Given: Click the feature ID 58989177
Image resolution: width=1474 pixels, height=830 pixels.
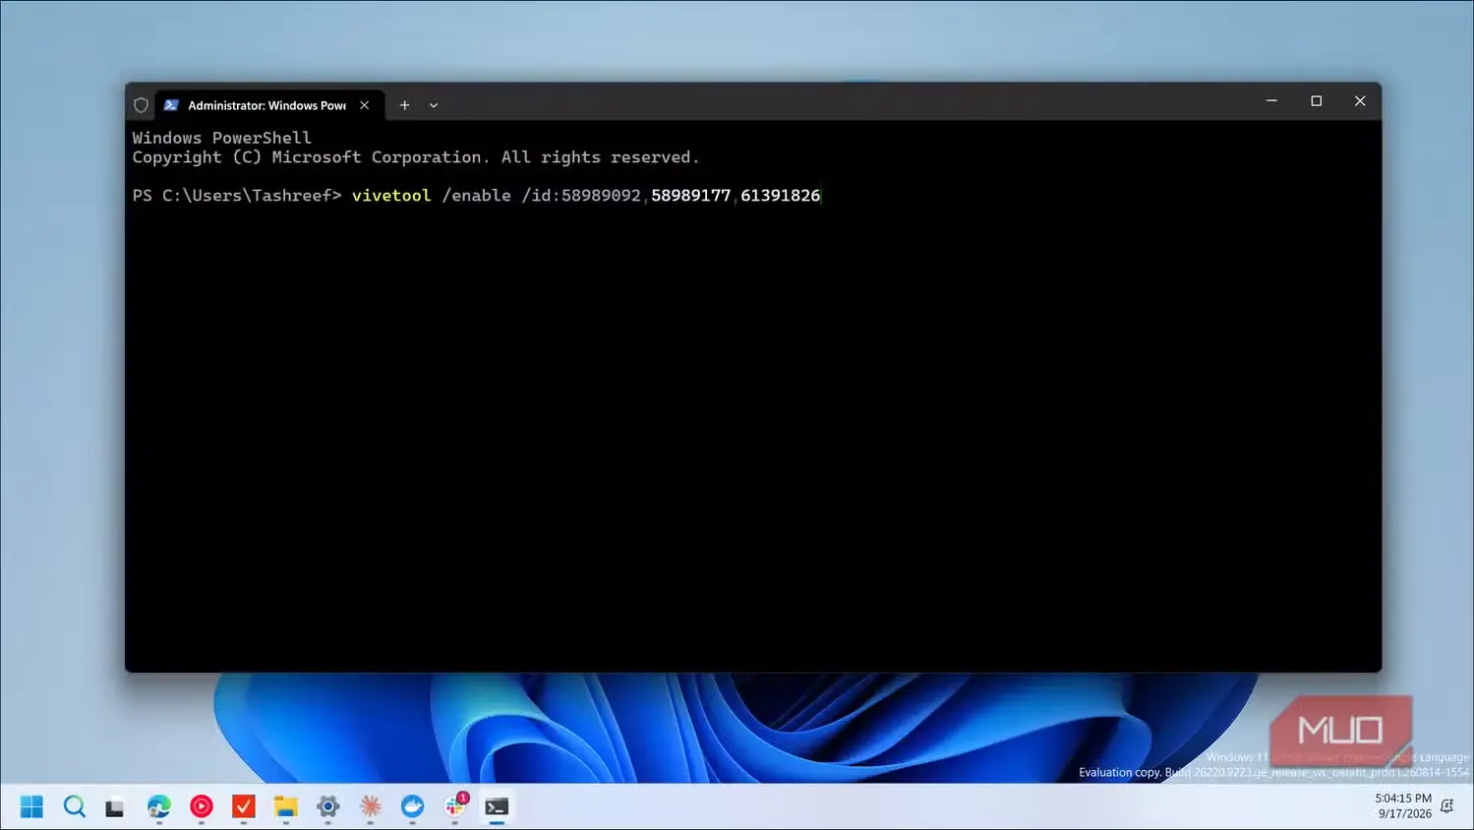Looking at the screenshot, I should coord(690,196).
